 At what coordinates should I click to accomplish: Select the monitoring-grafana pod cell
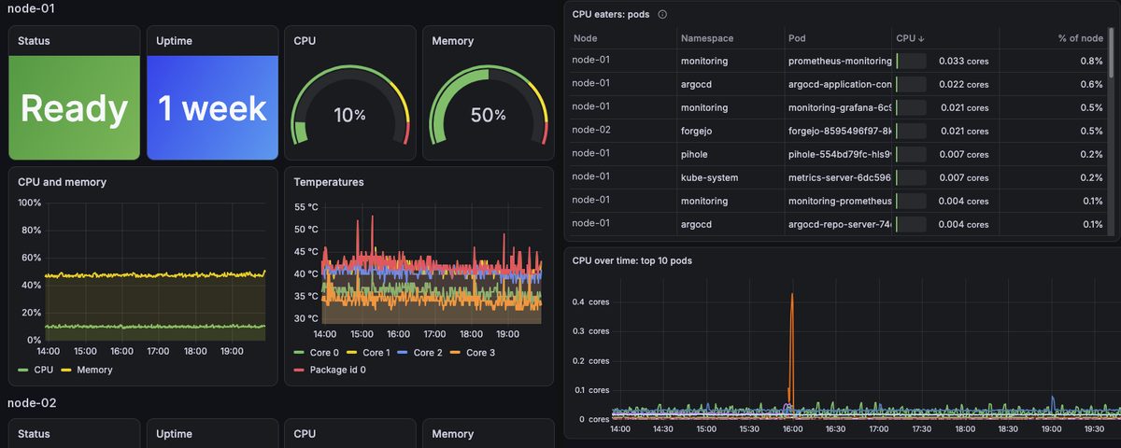[839, 107]
